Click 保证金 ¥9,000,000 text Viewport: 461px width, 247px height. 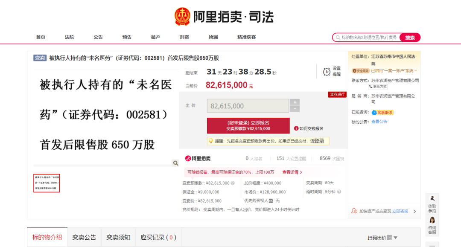click(x=201, y=192)
